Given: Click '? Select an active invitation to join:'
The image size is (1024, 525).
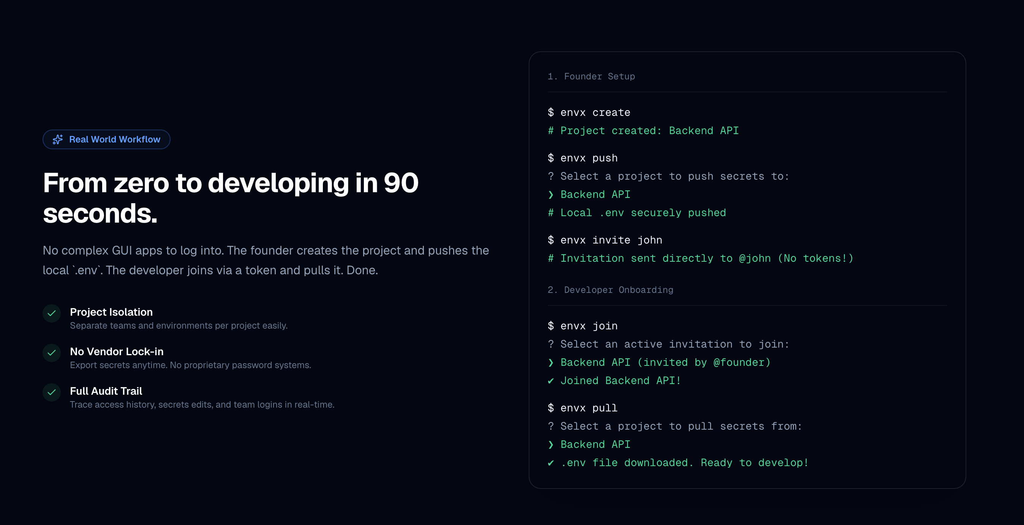Looking at the screenshot, I should coord(668,345).
